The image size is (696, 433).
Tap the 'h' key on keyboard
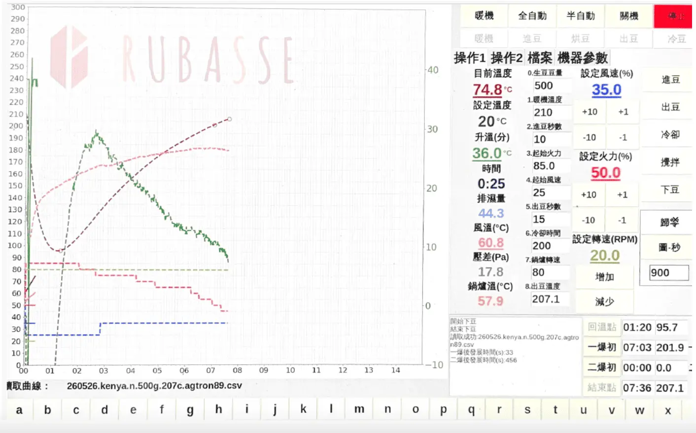[x=218, y=409]
